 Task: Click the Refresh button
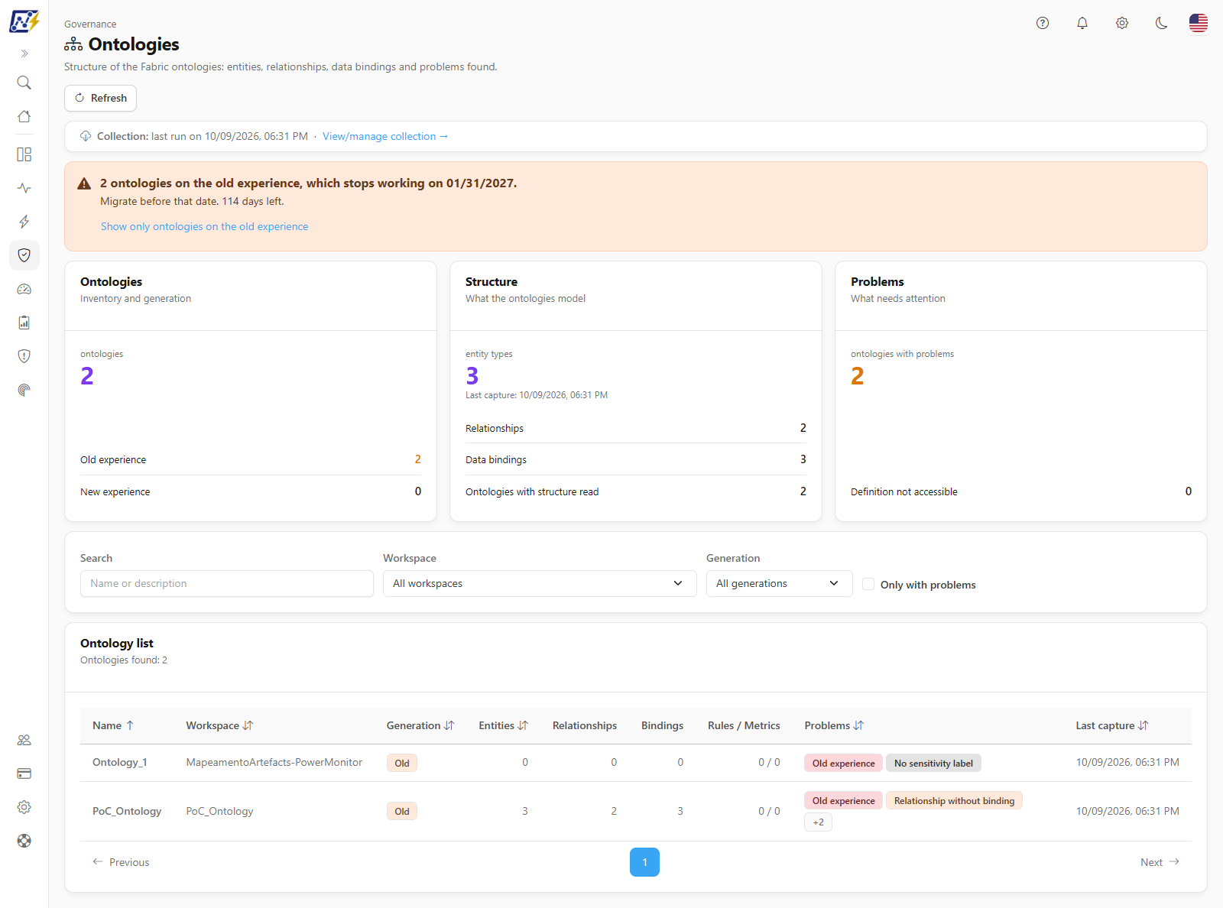pyautogui.click(x=100, y=98)
